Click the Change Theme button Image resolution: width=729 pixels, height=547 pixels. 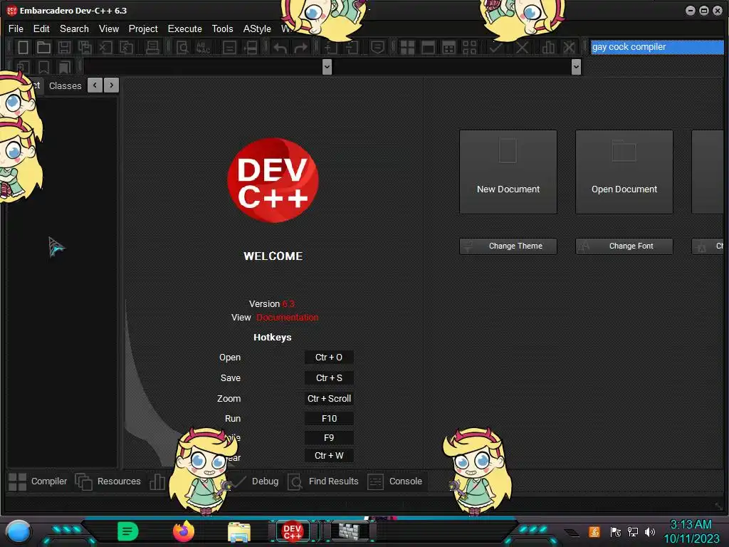tap(508, 246)
